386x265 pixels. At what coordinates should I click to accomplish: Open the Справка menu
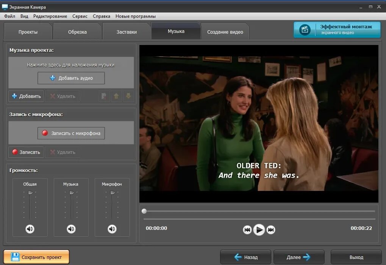coord(102,16)
